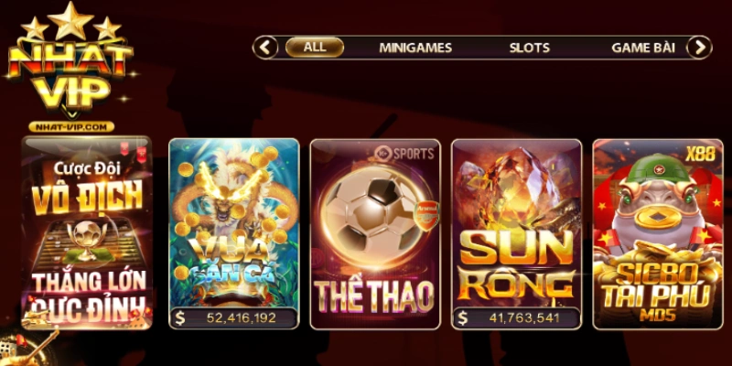Click the Arsenal crest on sports tile
Viewport: 732px width, 366px height.
click(x=426, y=215)
